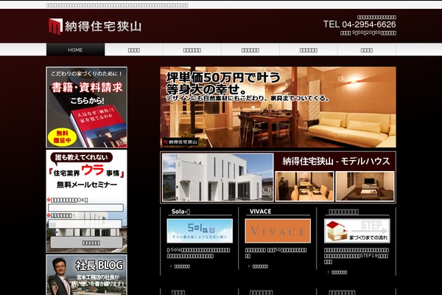Open the dining room model house thumbnail

click(x=304, y=187)
